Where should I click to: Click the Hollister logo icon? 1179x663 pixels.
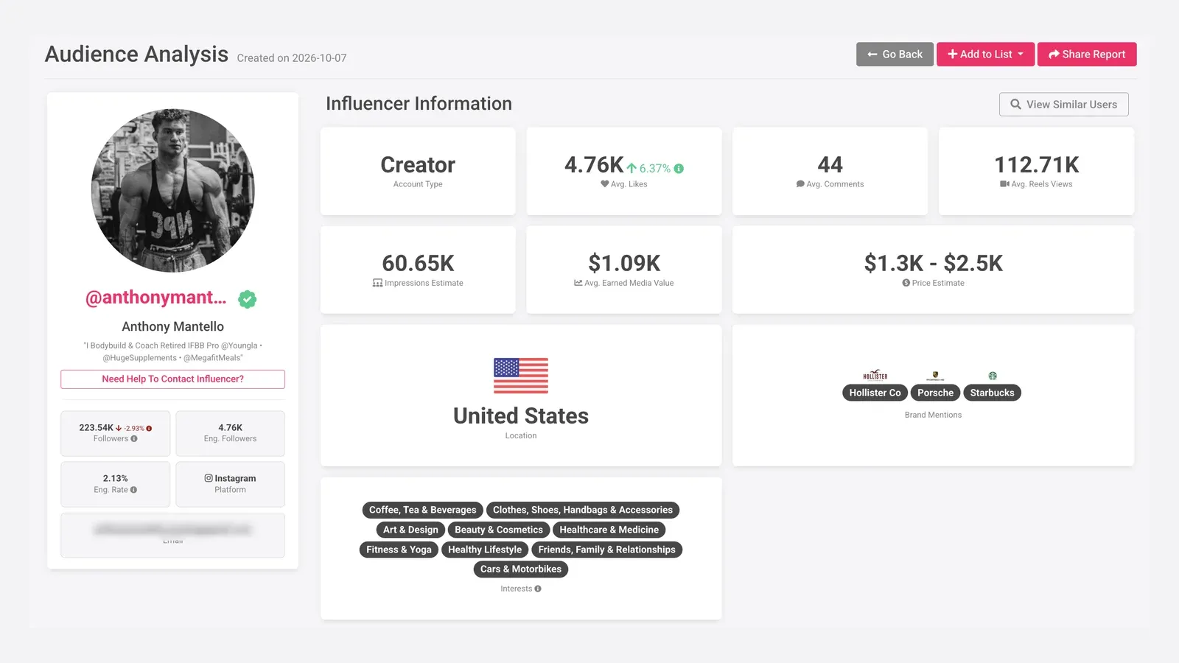click(875, 375)
